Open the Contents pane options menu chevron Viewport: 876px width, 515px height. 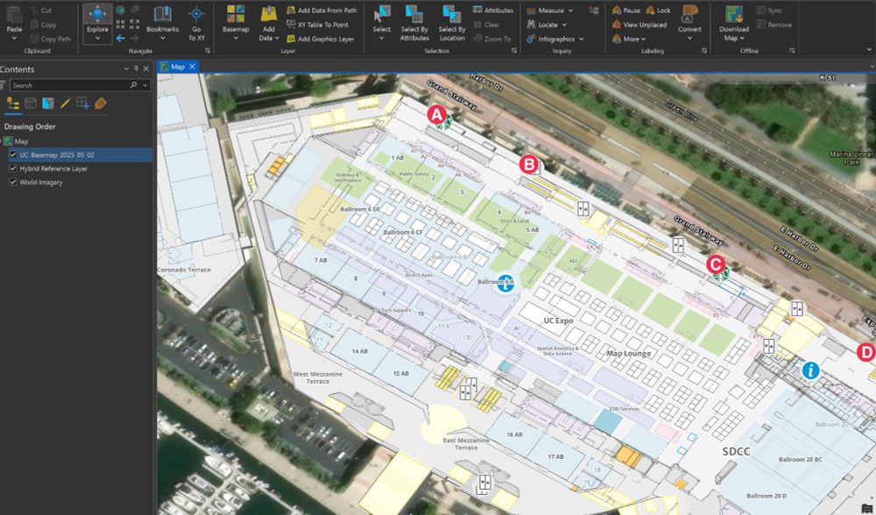click(126, 68)
